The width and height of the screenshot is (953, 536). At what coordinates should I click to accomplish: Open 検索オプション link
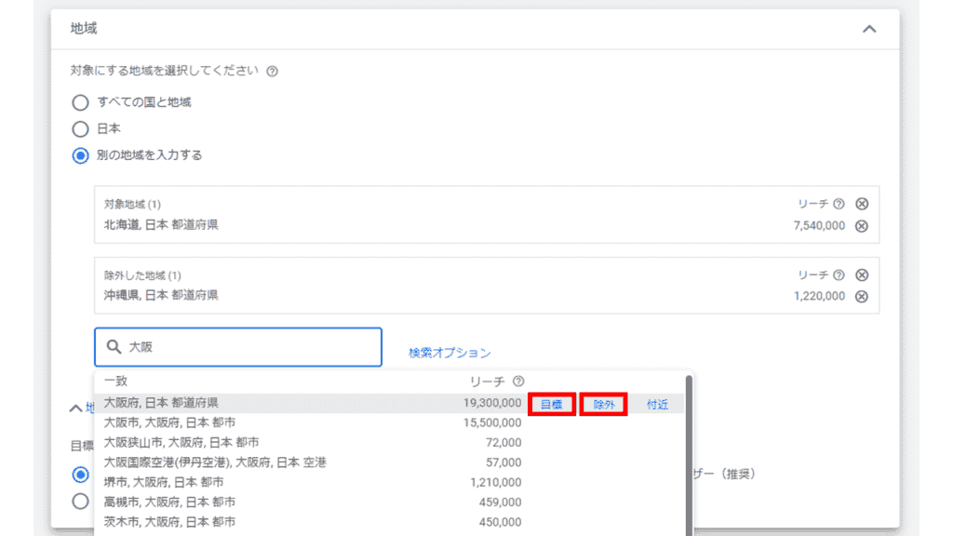pos(450,353)
